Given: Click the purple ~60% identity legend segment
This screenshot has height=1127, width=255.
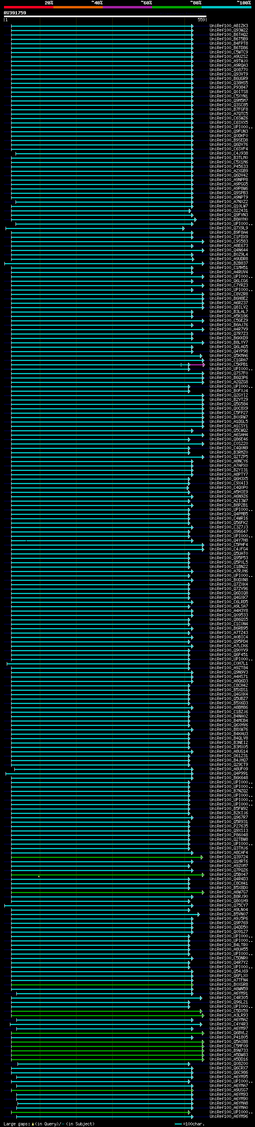Looking at the screenshot, I should (128, 7).
